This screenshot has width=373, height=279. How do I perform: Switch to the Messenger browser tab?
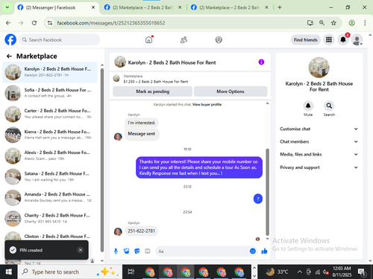57,7
